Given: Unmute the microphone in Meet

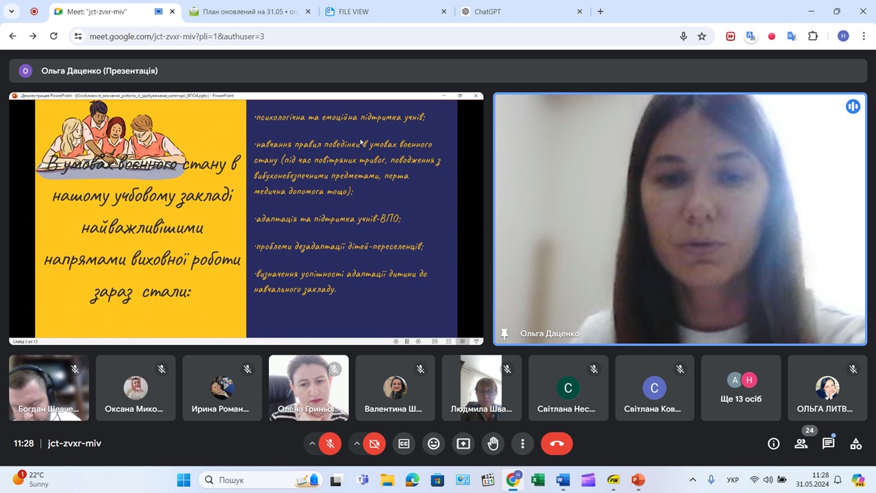Looking at the screenshot, I should click(330, 444).
